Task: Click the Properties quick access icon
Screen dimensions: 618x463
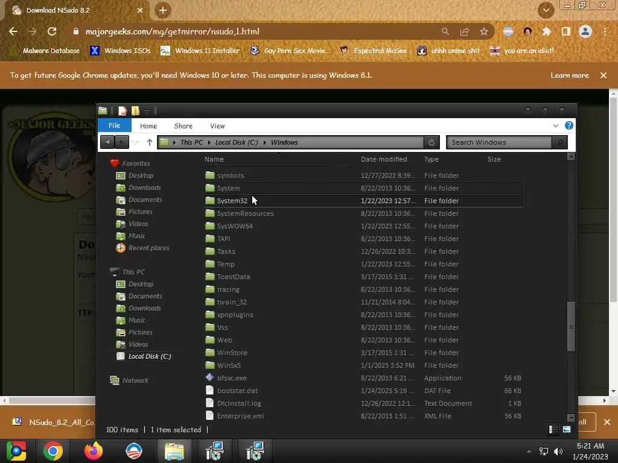Action: [x=123, y=111]
